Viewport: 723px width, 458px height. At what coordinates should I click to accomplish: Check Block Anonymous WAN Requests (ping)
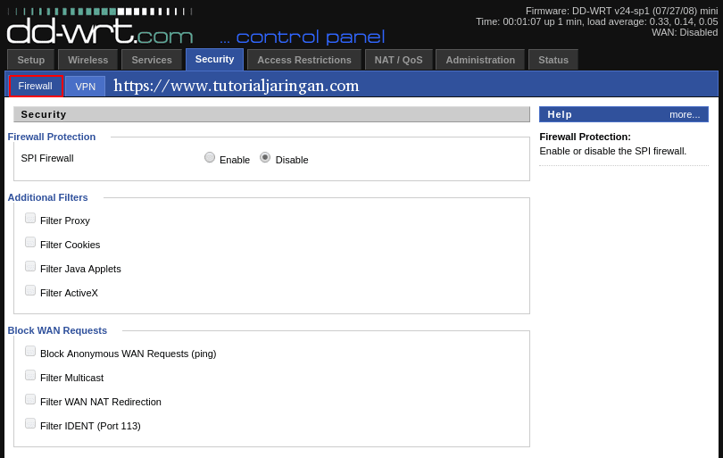(x=30, y=351)
